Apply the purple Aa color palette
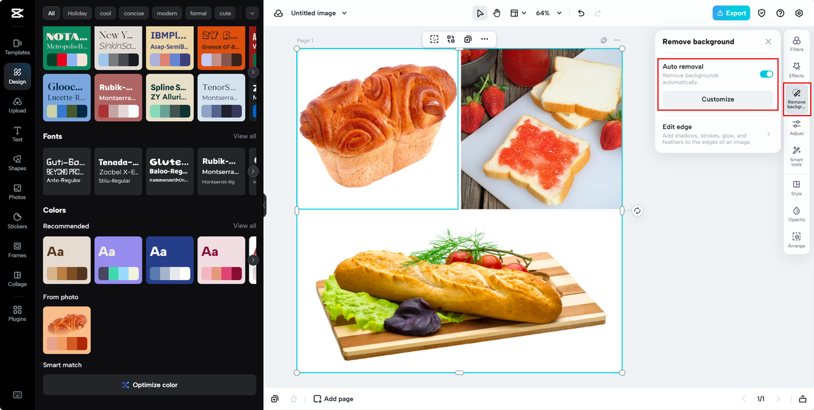Viewport: 814px width, 410px height. pos(118,260)
